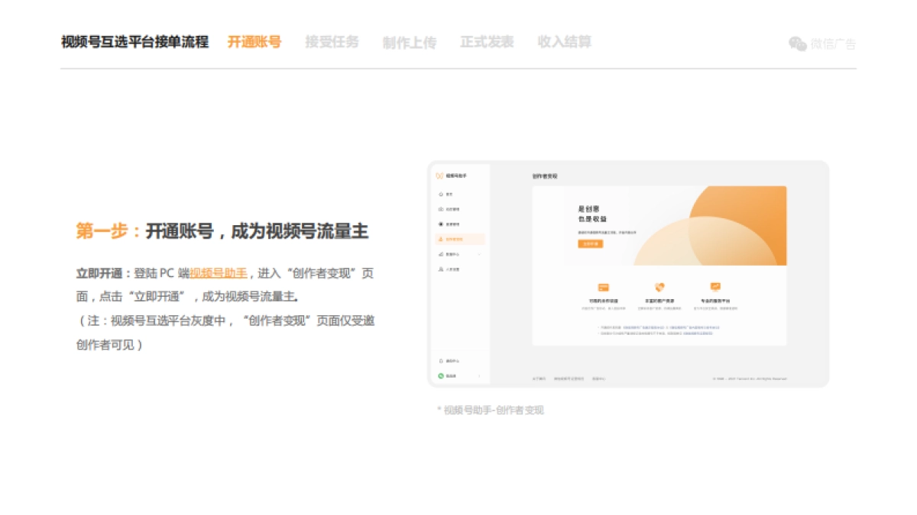Expand the 数据中心 sidebar chevron
Screen dimensions: 917x515
tap(479, 252)
